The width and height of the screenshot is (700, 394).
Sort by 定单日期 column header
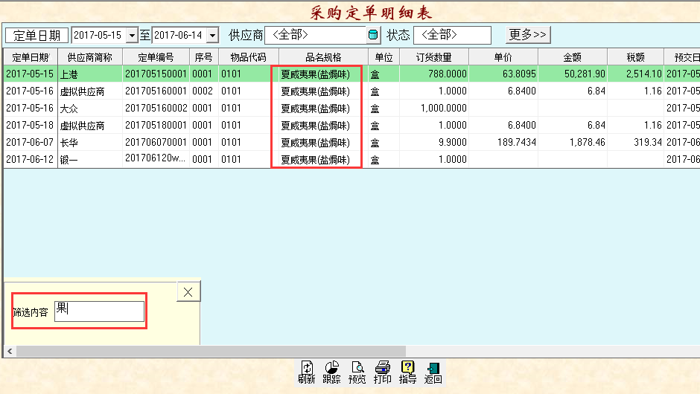31,57
